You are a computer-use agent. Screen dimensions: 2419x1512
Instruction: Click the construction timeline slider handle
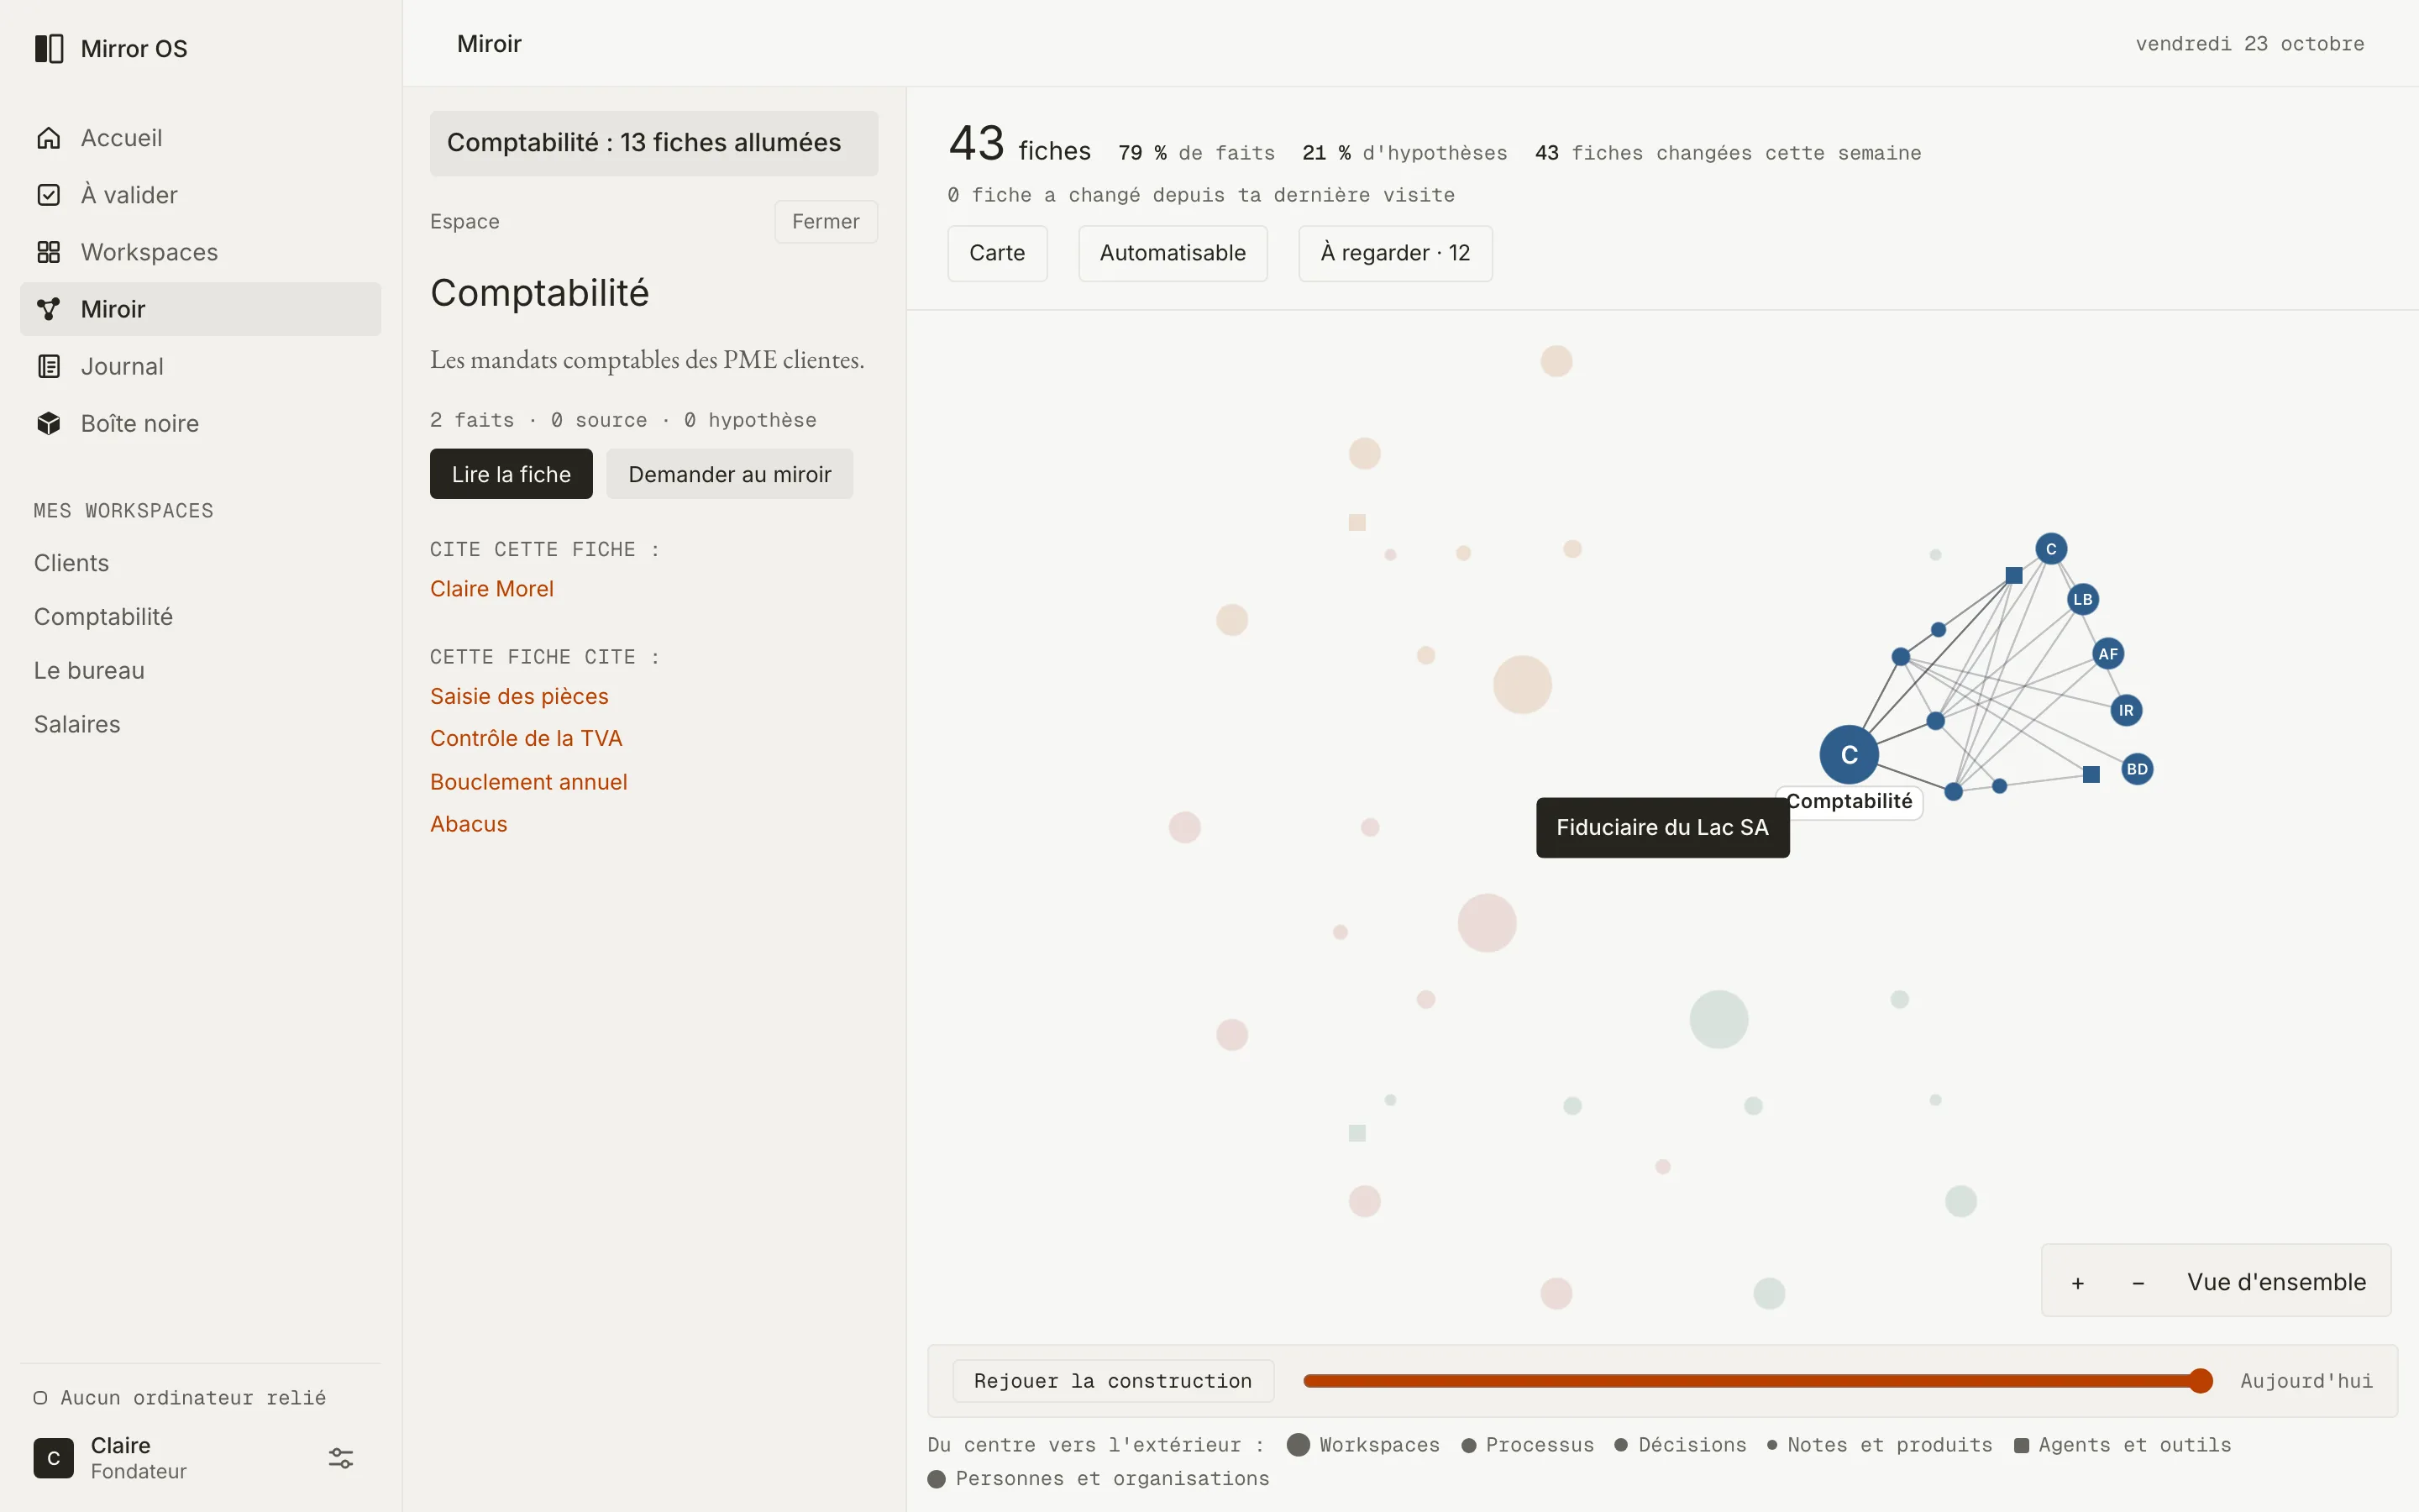point(2200,1381)
